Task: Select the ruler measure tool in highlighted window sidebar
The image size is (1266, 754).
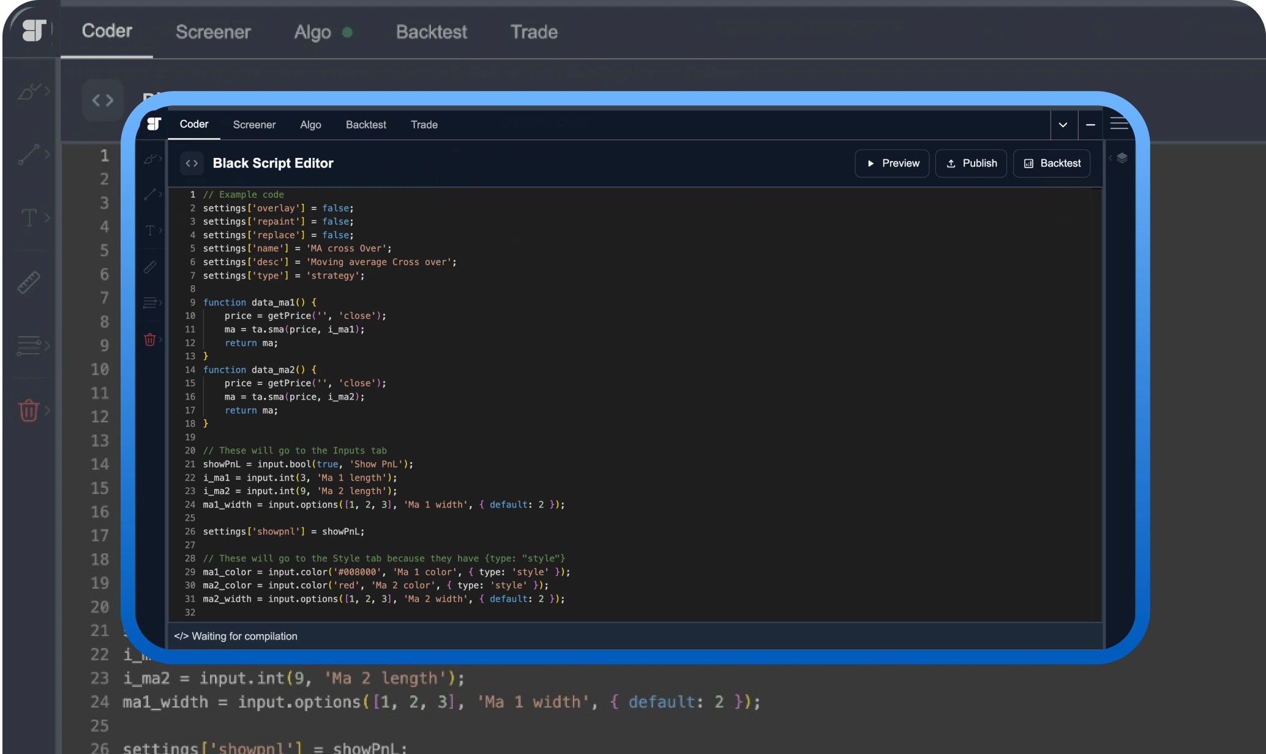Action: point(149,267)
